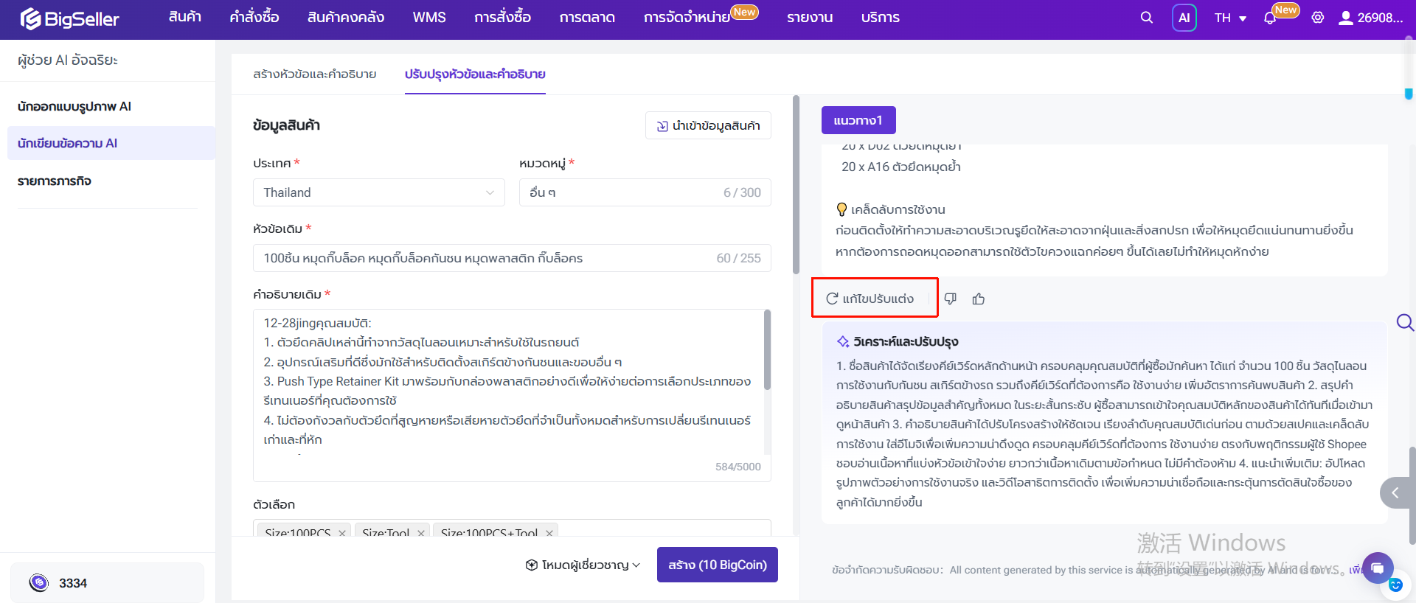Click the แก้ไขปรับแต่ง regenerate button
The width and height of the screenshot is (1416, 603).
click(x=870, y=299)
